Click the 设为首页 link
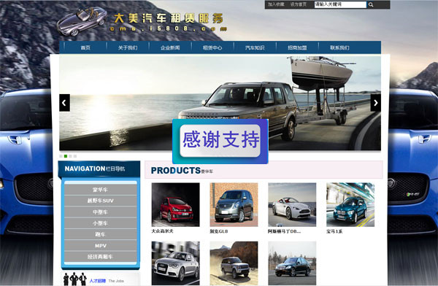Image resolution: width=438 pixels, height=286 pixels. (298, 4)
